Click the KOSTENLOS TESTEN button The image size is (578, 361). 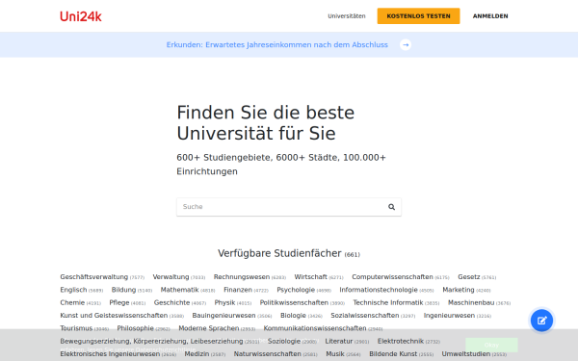418,16
